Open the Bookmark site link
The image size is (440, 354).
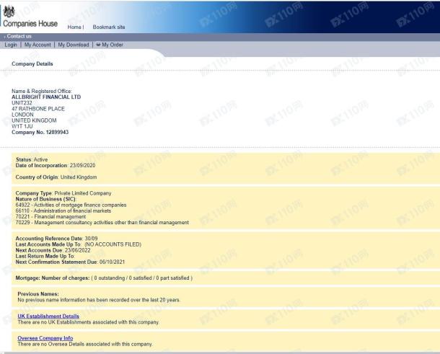[109, 27]
